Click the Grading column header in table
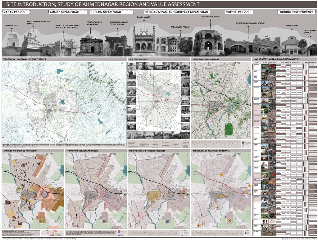Image resolution: width=318 pixels, height=240 pixels. [305, 62]
